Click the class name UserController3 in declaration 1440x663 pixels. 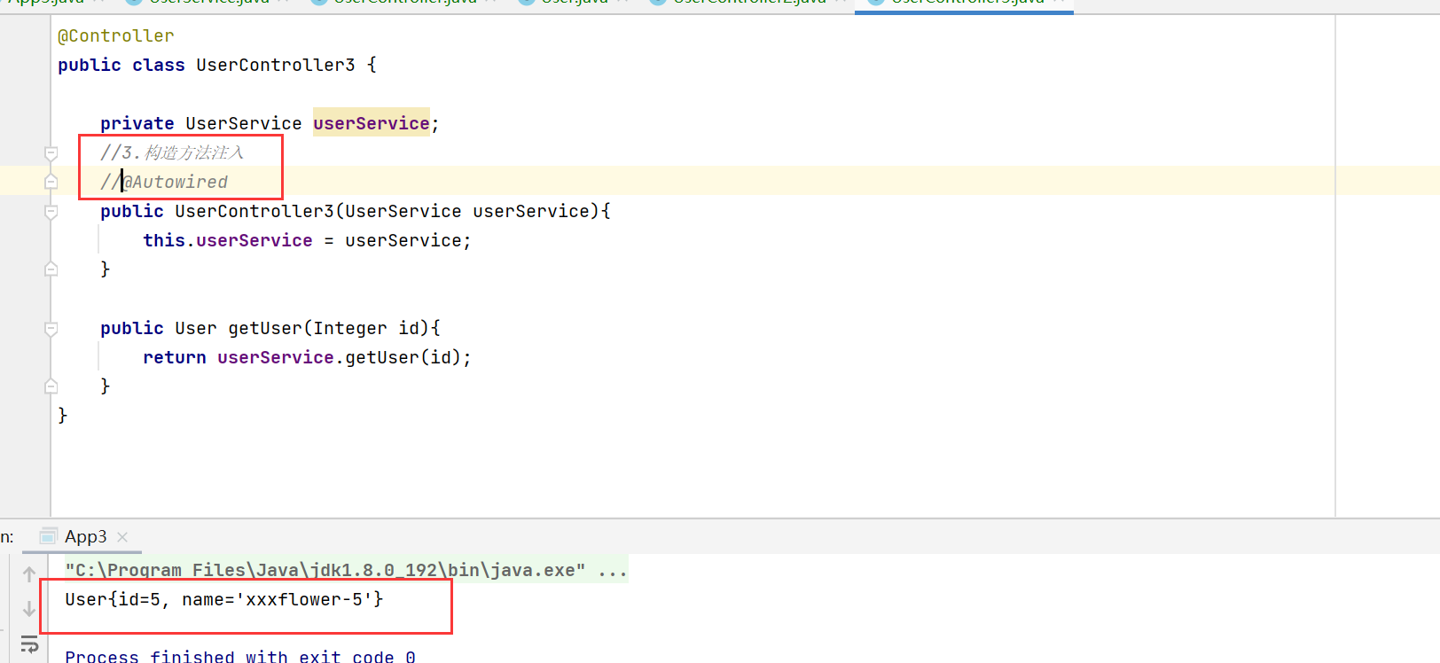coord(276,65)
